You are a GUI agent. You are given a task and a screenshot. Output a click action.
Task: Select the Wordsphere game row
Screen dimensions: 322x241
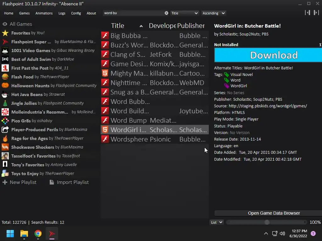coord(155,139)
